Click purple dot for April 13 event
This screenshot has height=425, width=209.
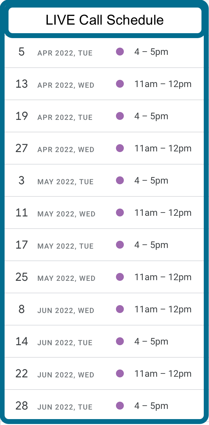point(120,84)
